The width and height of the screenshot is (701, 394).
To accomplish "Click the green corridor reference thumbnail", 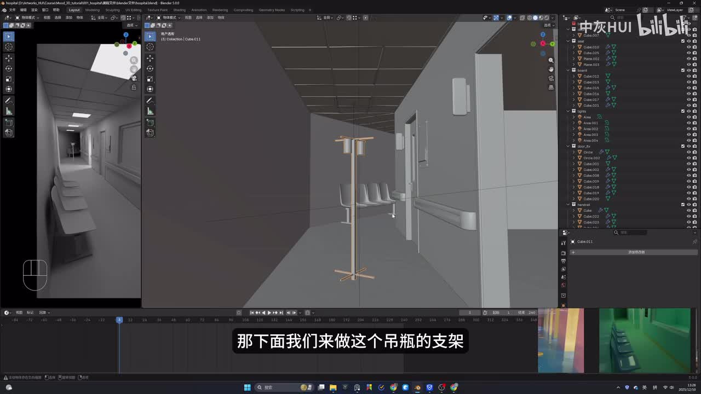I will pyautogui.click(x=645, y=340).
